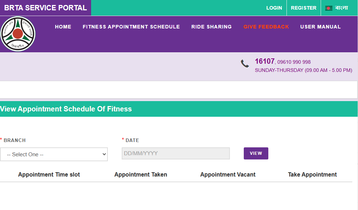The height and width of the screenshot is (210, 358).
Task: Click the Take Appointment column header
Action: click(312, 174)
